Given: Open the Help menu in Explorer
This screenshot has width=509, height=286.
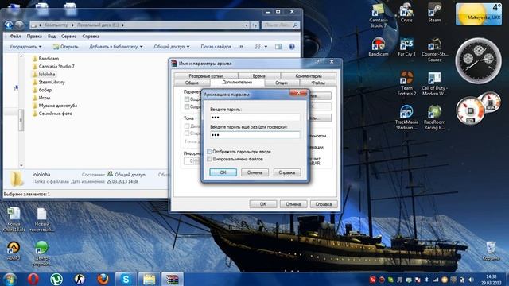Looking at the screenshot, I should tap(91, 37).
